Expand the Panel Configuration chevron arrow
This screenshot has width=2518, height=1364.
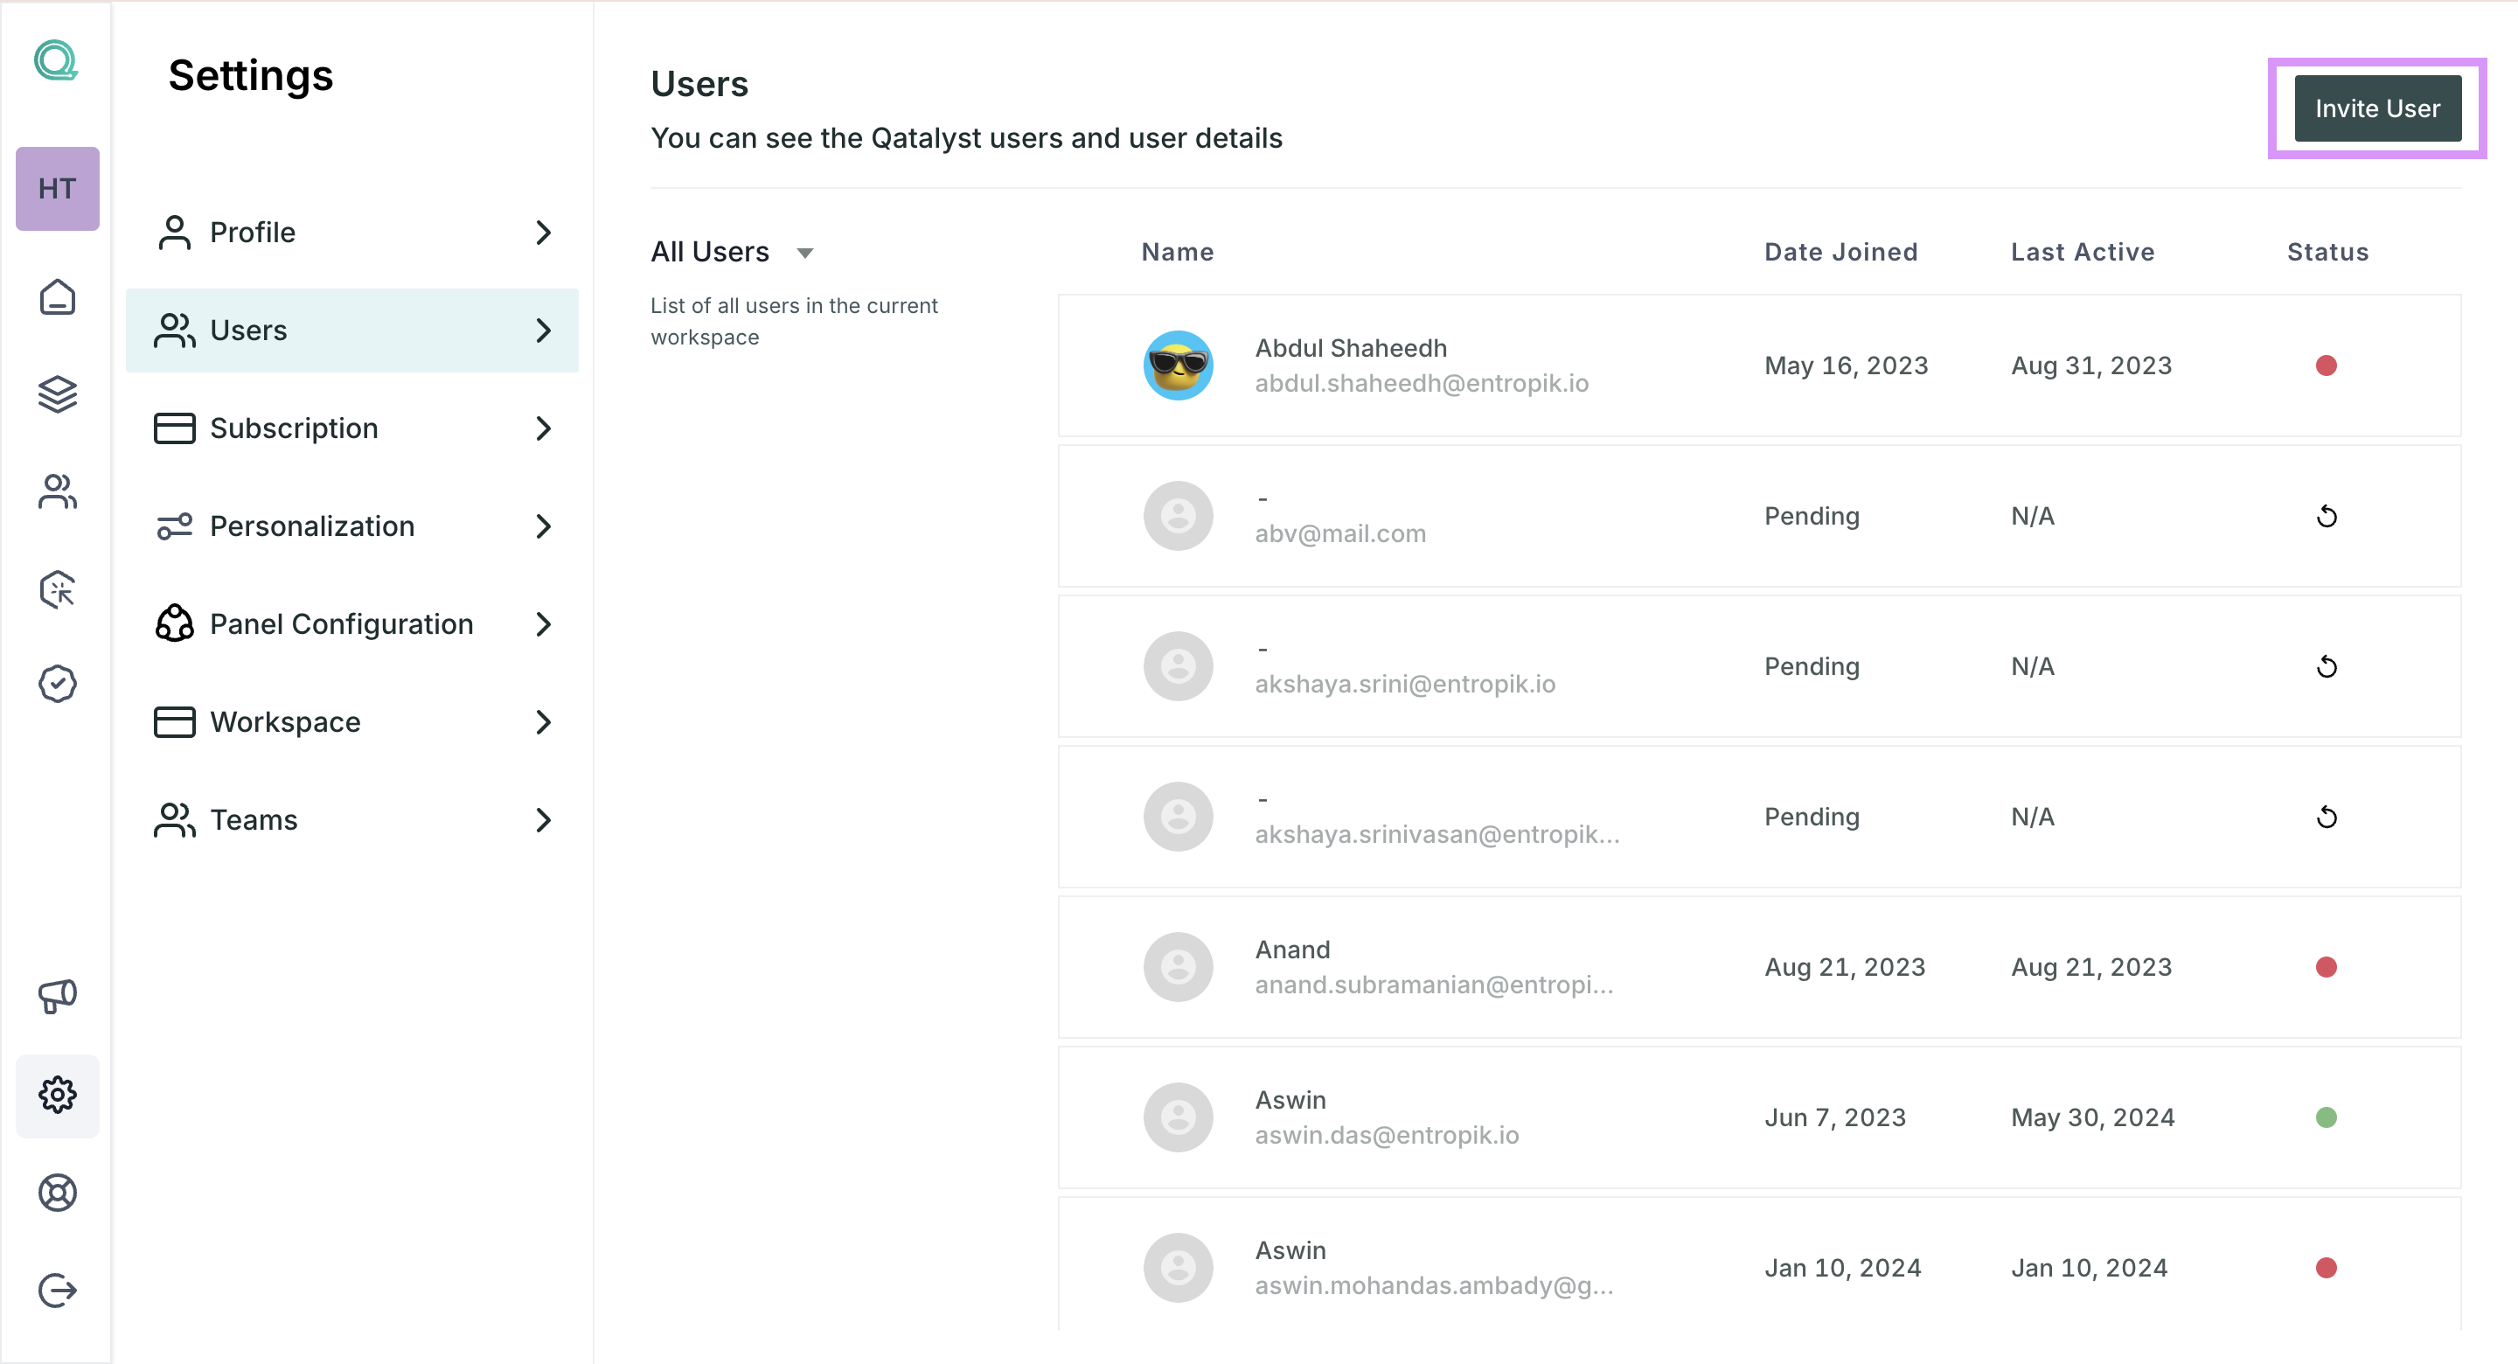point(544,623)
